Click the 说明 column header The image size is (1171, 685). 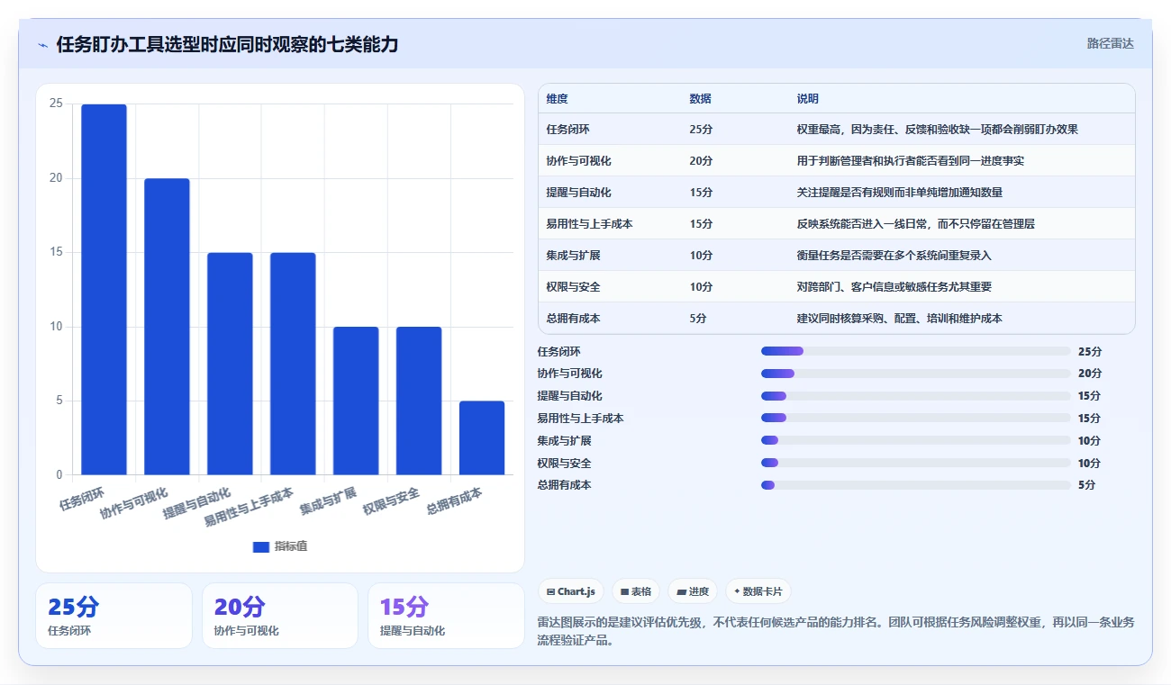(807, 99)
